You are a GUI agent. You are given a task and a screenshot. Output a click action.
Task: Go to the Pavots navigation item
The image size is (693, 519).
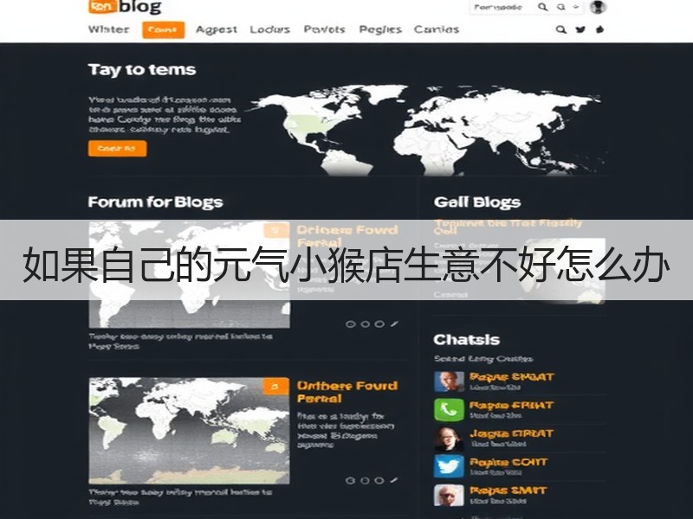[324, 29]
